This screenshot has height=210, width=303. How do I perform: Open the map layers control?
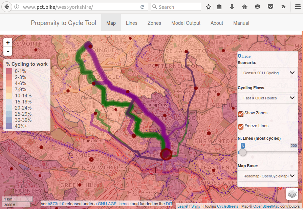pyautogui.click(x=292, y=194)
